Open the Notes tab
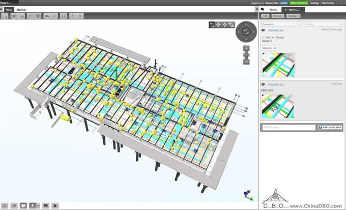This screenshot has height=210, width=346. click(x=273, y=10)
